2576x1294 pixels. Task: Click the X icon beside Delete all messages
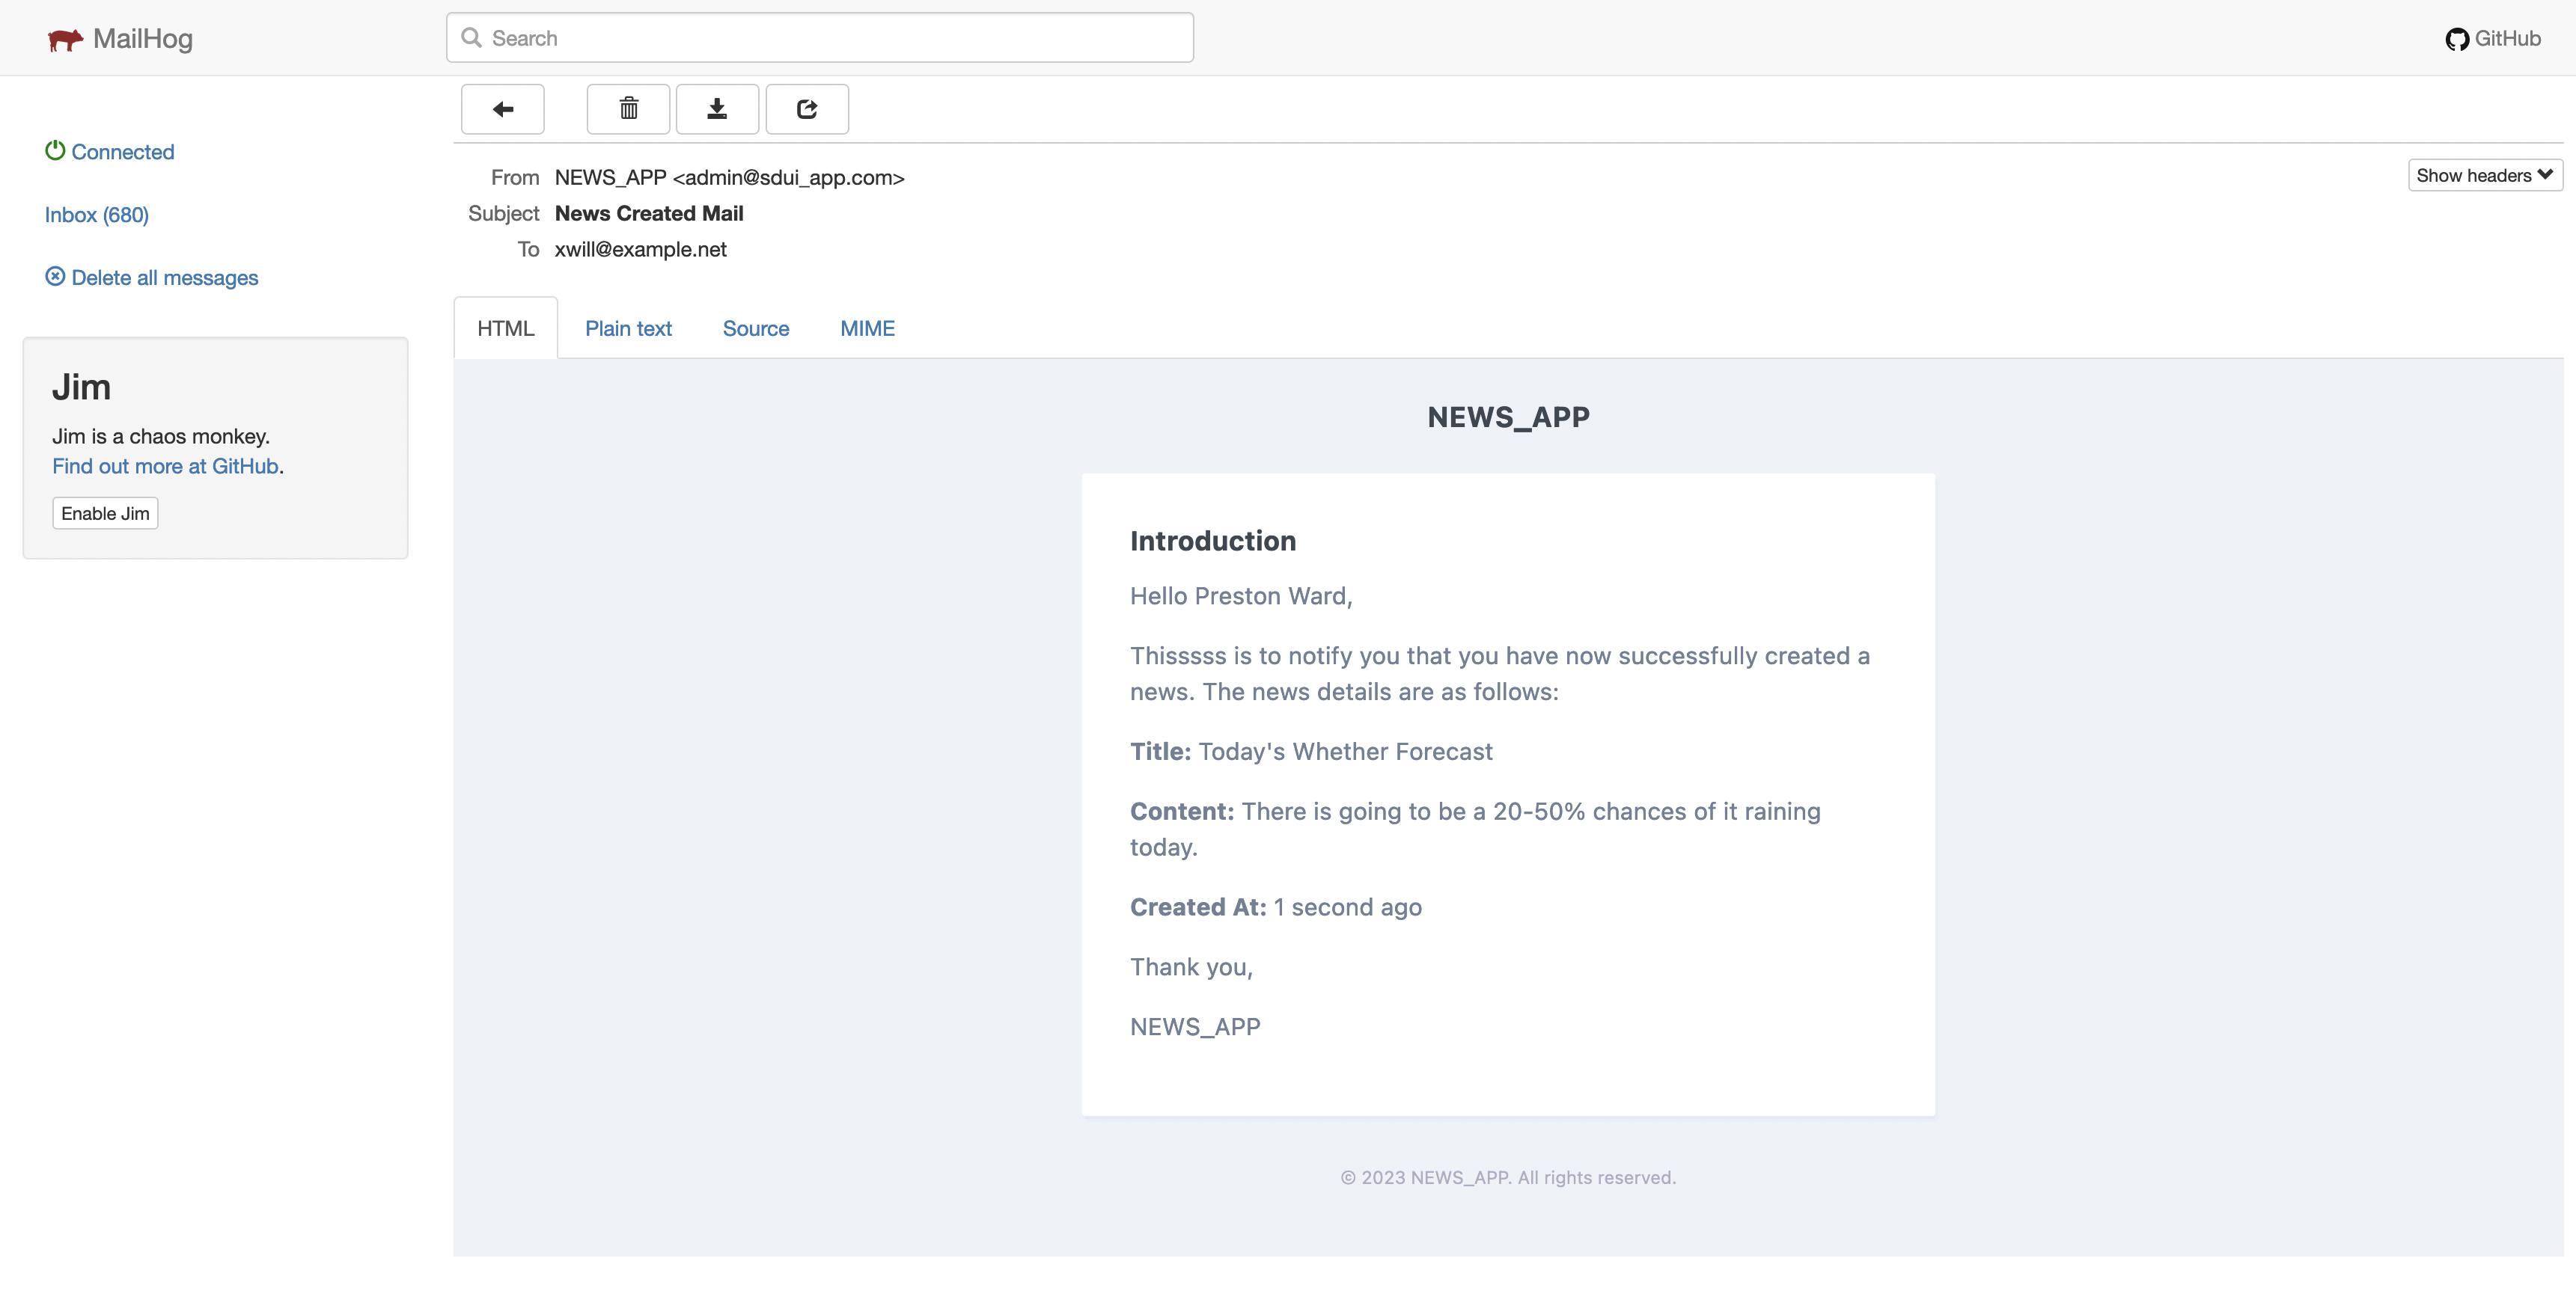(55, 277)
